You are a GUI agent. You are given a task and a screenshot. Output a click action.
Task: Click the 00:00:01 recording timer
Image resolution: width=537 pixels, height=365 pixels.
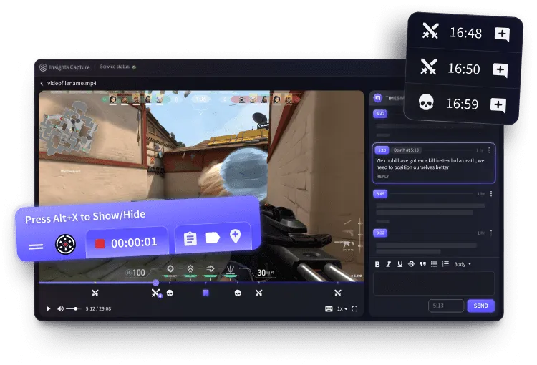point(134,243)
